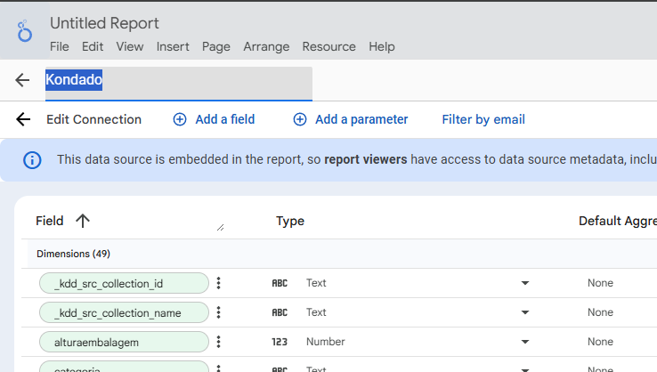Open type dropdown for _kdd_src_collection_name
Viewport: 657px width, 372px height.
[525, 312]
